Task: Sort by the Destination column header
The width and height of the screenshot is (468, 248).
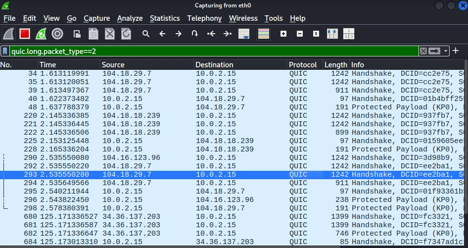Action: coord(240,65)
